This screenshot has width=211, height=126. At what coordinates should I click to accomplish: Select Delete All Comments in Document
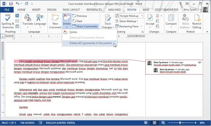tap(90, 43)
